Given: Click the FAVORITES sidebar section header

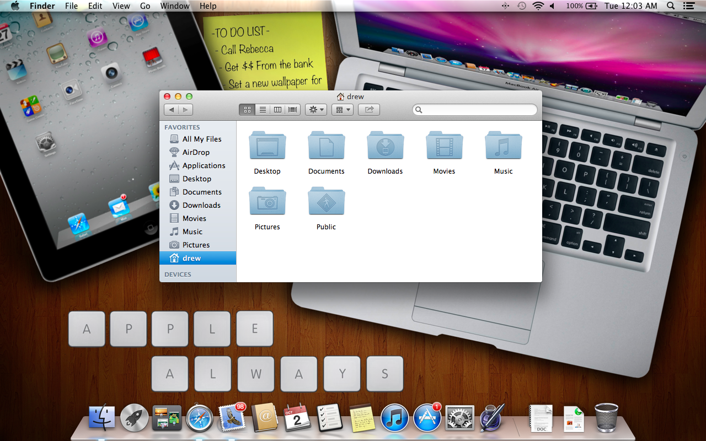Looking at the screenshot, I should pyautogui.click(x=182, y=127).
